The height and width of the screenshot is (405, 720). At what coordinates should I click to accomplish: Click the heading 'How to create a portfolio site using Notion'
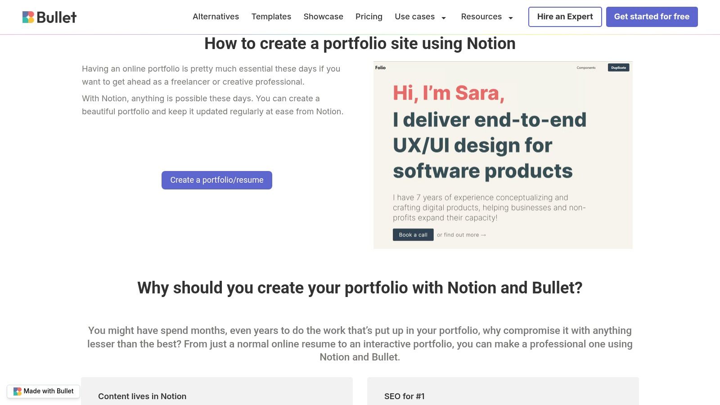tap(360, 44)
